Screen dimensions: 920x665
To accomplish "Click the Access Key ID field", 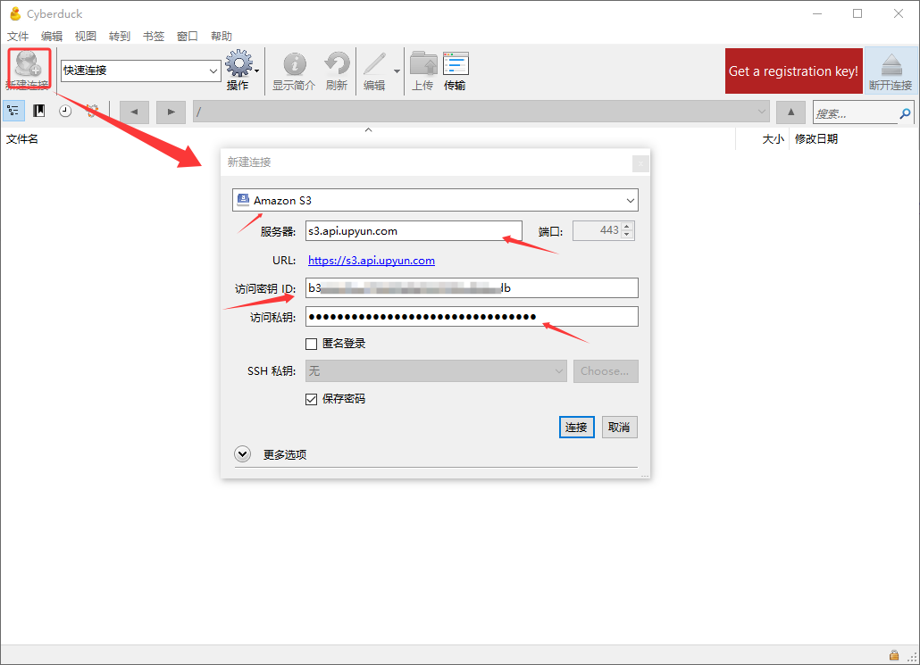I will [x=472, y=288].
